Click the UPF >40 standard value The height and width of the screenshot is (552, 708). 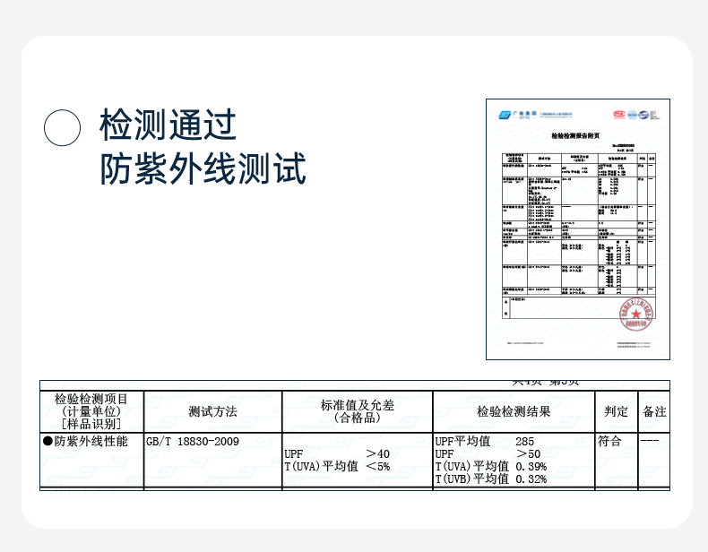pos(337,453)
